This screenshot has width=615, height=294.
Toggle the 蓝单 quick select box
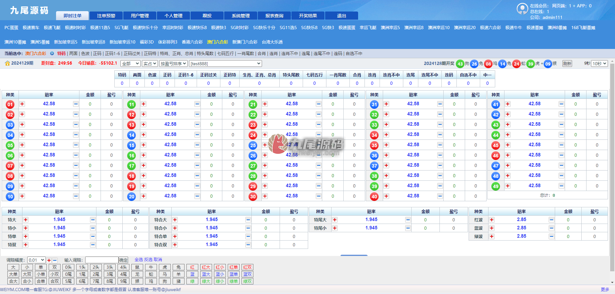[x=234, y=274]
